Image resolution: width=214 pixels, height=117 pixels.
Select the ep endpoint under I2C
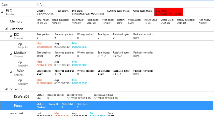click(x=20, y=45)
